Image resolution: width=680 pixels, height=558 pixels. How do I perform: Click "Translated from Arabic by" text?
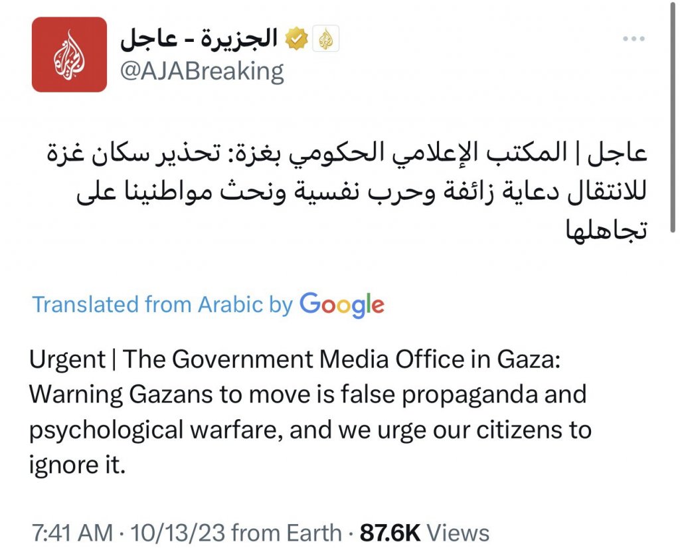click(x=163, y=305)
